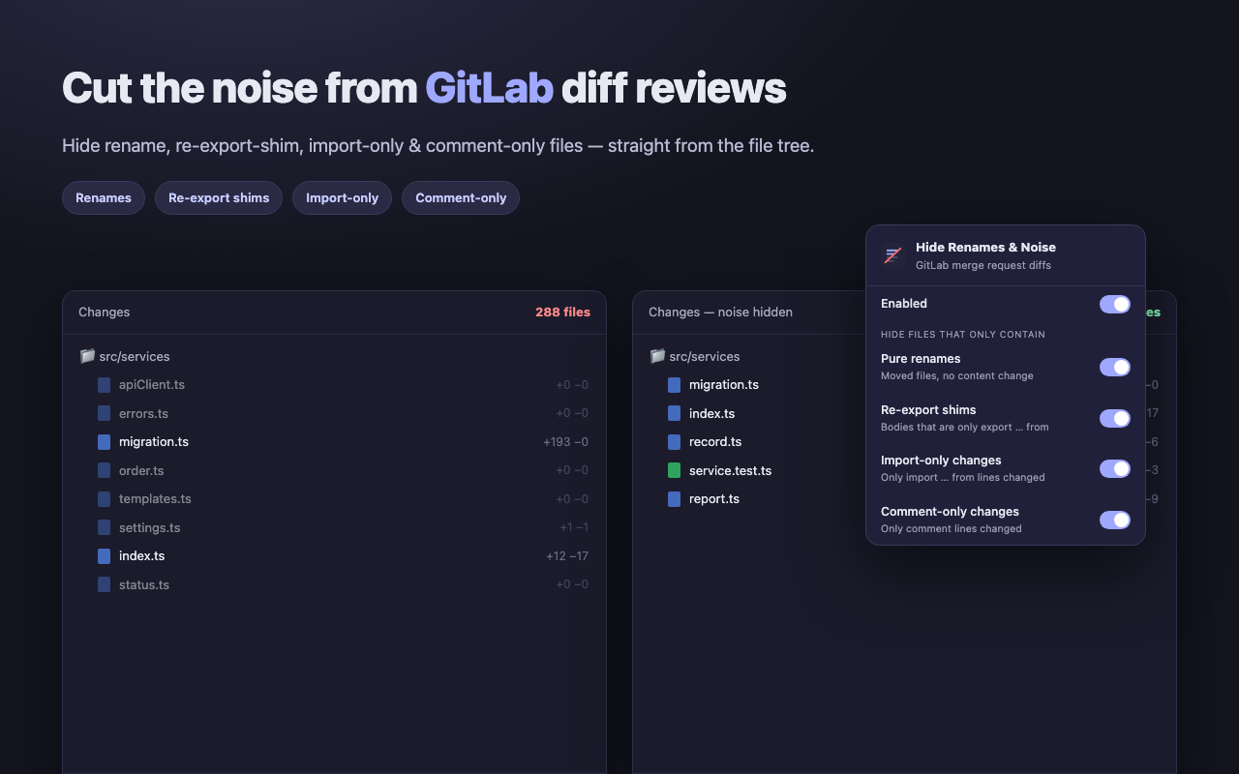
Task: Click "Only import … from lines changed" text
Action: coord(963,477)
